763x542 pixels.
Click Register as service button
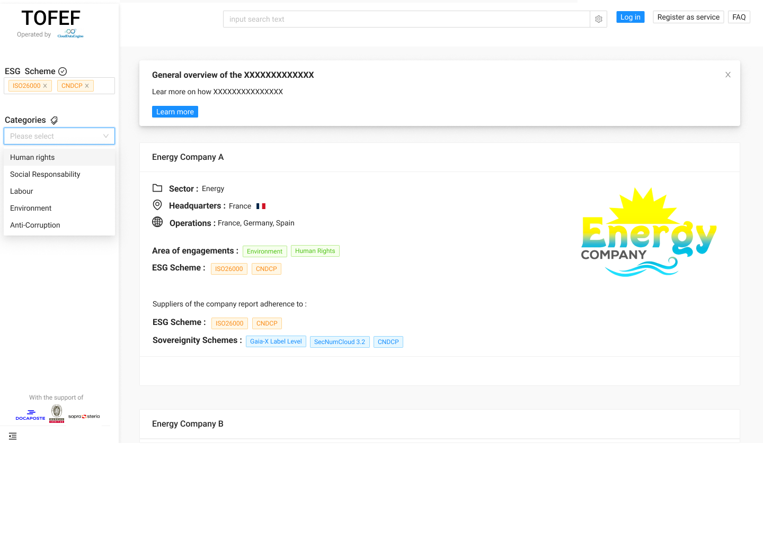click(x=688, y=17)
